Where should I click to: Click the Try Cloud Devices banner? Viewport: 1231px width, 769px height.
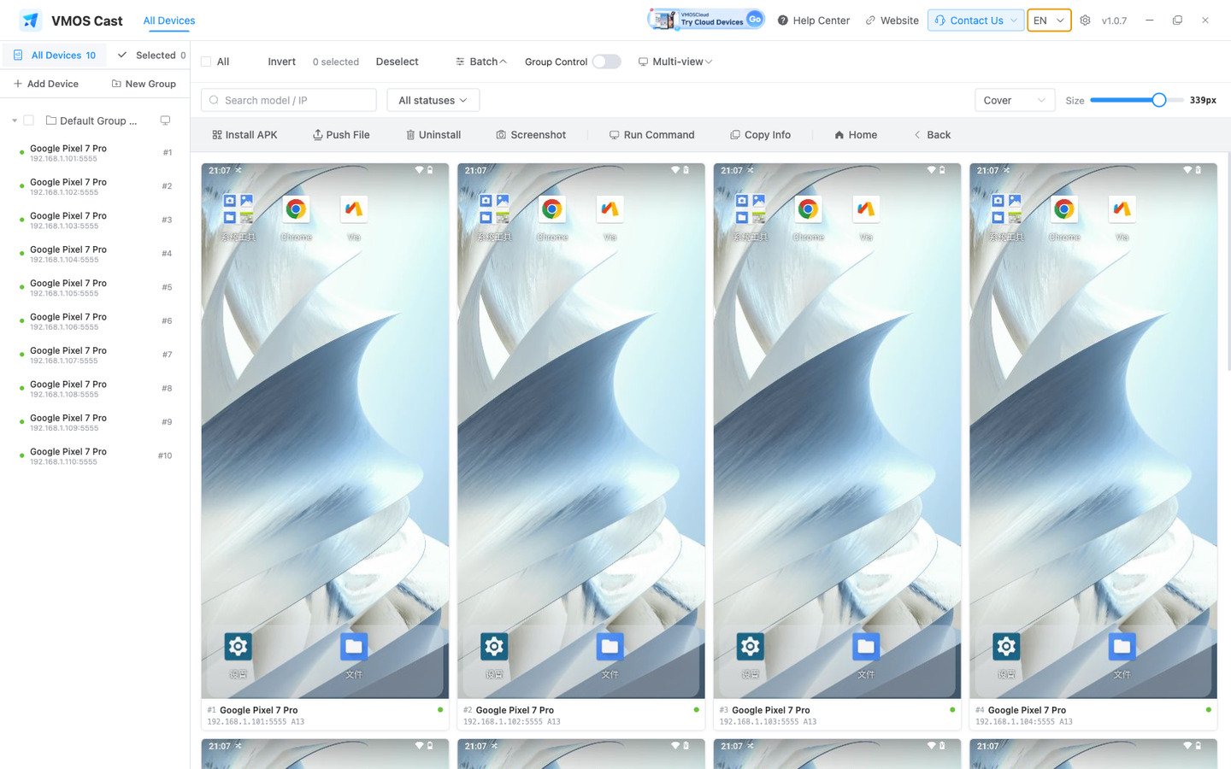[706, 20]
